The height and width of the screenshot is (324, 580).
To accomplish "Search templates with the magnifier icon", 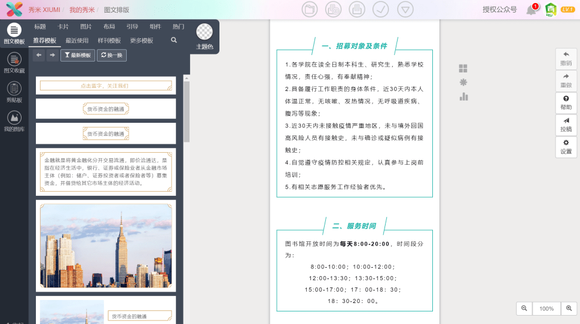I will tap(174, 40).
